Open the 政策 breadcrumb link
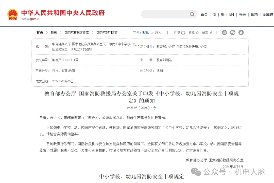Screen dimensions: 274x183 [54, 32]
